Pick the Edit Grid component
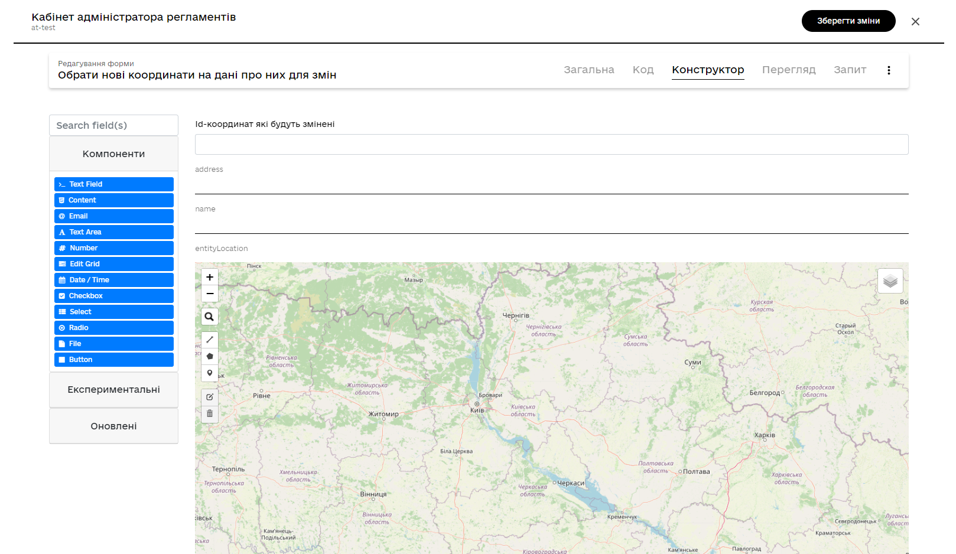Screen dimensions: 956x554 coord(114,264)
